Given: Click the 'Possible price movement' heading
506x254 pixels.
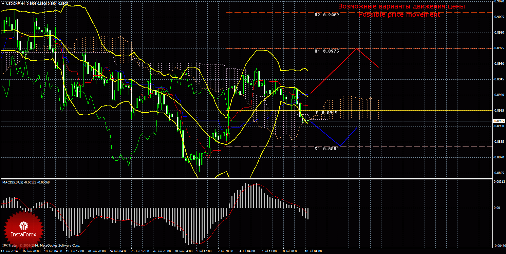Looking at the screenshot, I should [x=399, y=15].
